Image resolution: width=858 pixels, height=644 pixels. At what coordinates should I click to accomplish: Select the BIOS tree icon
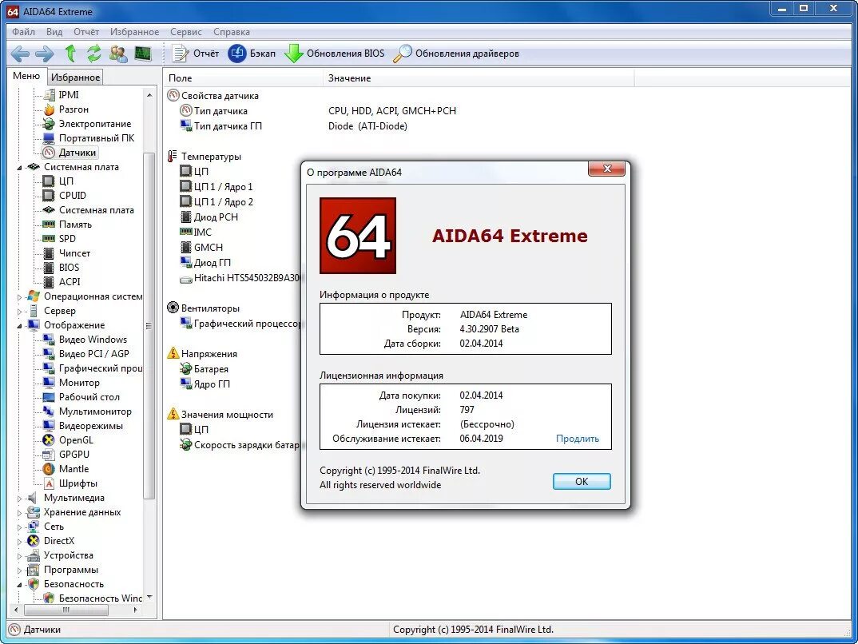pos(50,268)
